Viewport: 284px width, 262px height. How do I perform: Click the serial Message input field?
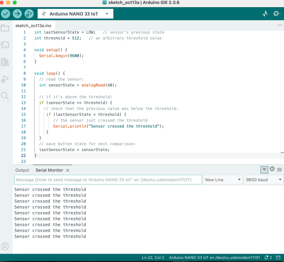(108, 180)
